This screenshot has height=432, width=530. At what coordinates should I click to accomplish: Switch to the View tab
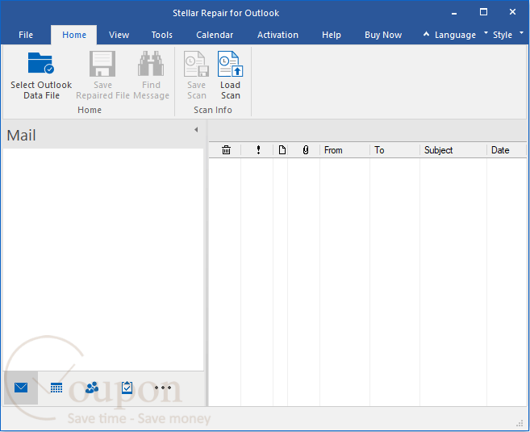119,35
